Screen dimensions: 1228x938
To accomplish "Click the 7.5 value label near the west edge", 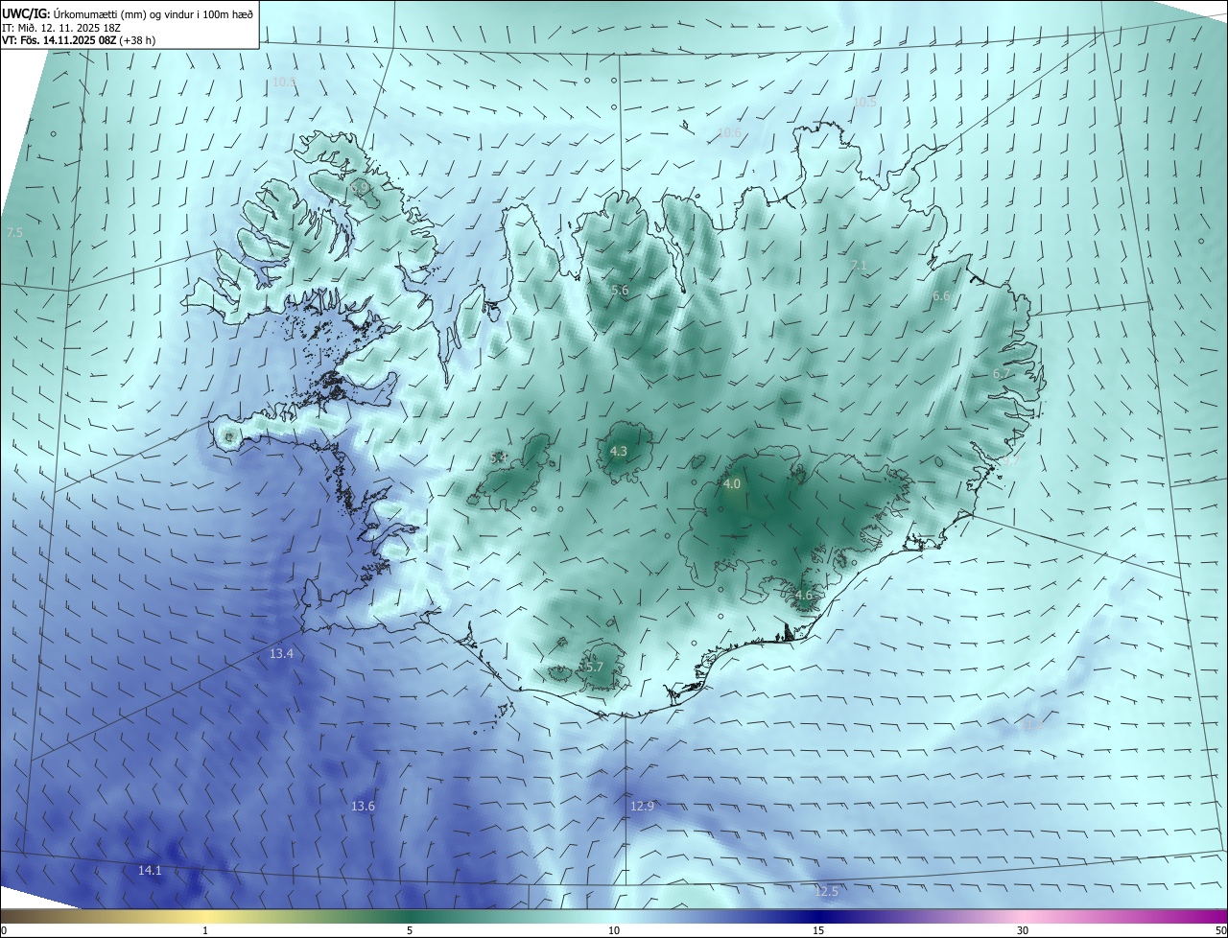I will (14, 233).
